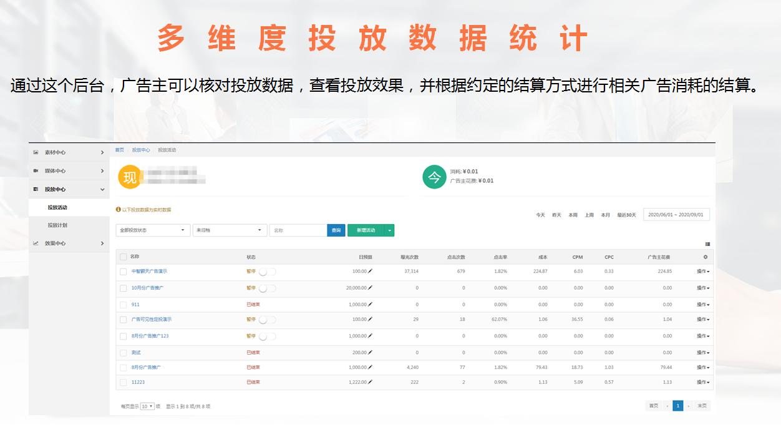The image size is (781, 432).
Task: Select the 最近30天 date filter
Action: (626, 214)
